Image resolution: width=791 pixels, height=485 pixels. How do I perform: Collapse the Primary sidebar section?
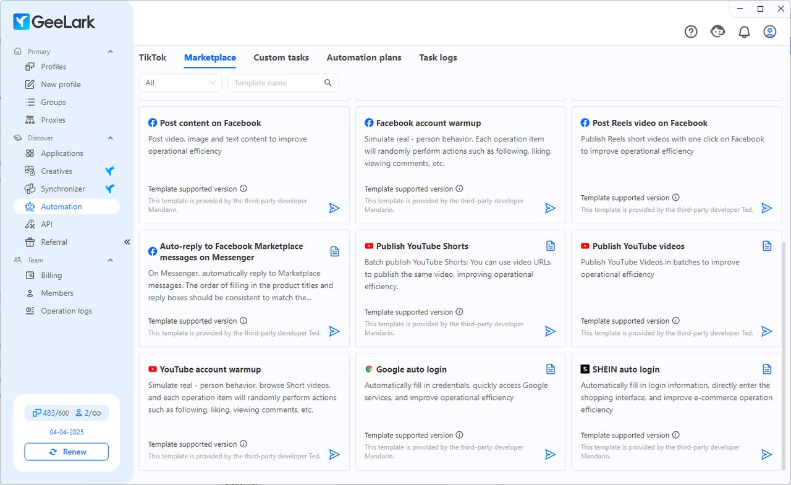(x=111, y=51)
